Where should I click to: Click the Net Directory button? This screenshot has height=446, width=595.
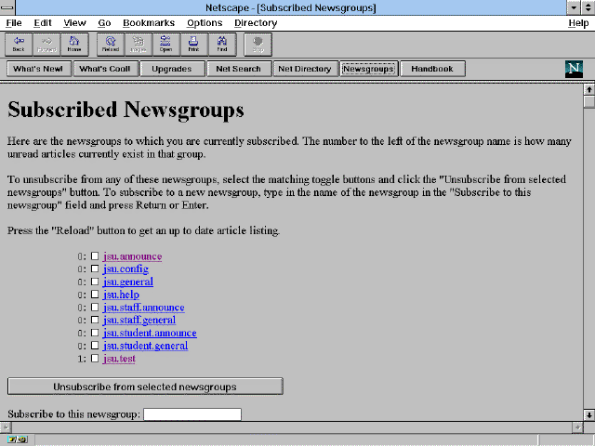coord(305,69)
